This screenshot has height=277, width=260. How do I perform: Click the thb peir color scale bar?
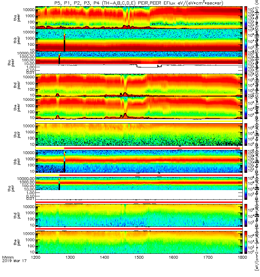pos(246,161)
